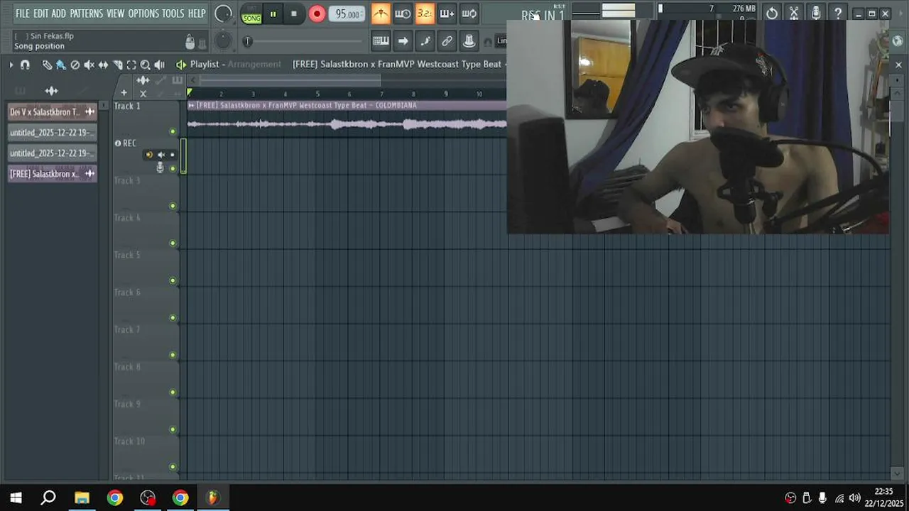The image size is (909, 511).
Task: Click the X icon beside the plus button
Action: tap(143, 94)
